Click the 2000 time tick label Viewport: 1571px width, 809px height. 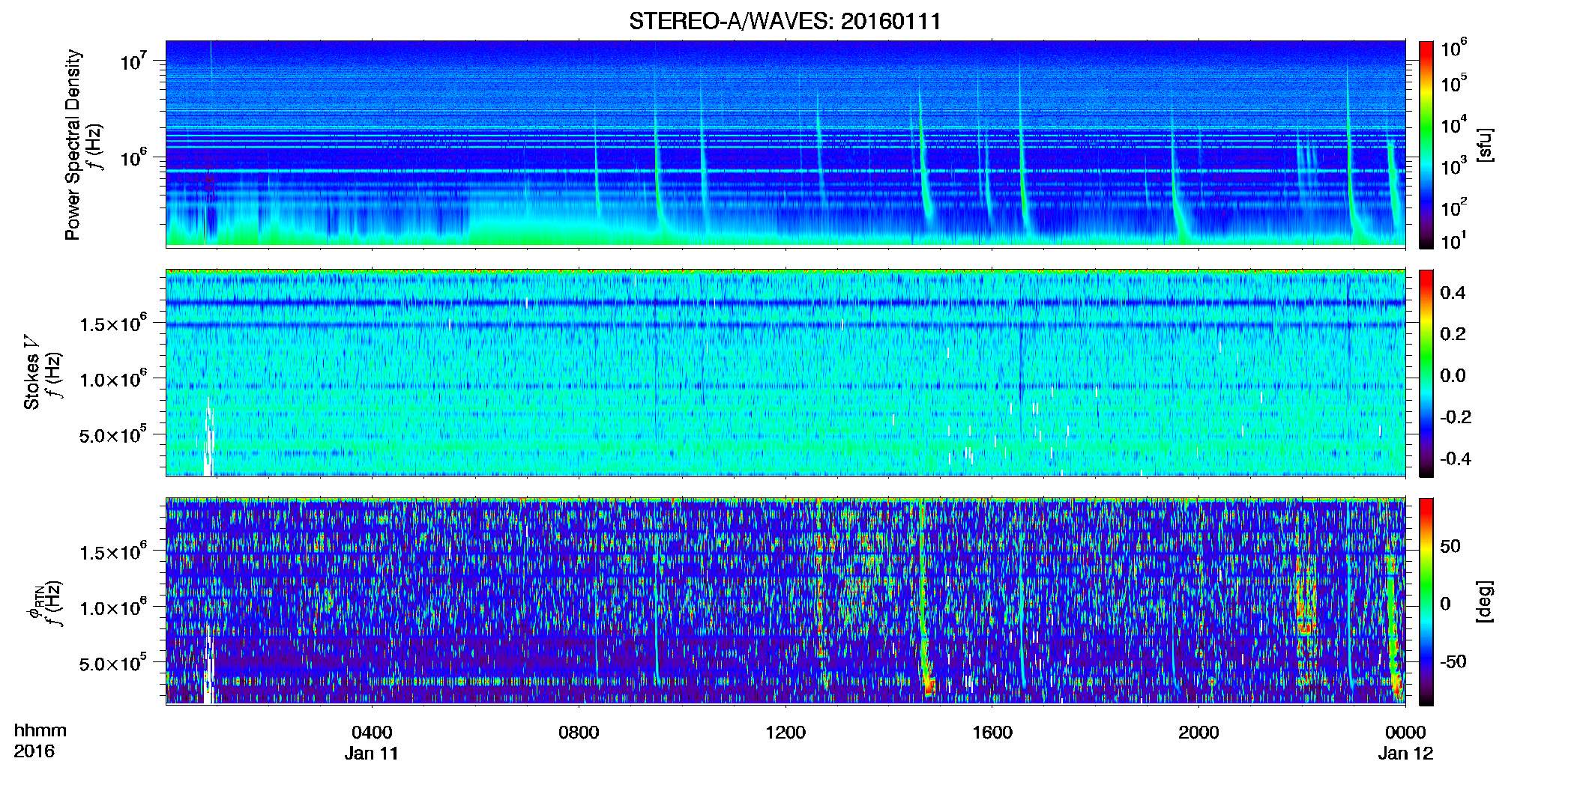[1198, 732]
